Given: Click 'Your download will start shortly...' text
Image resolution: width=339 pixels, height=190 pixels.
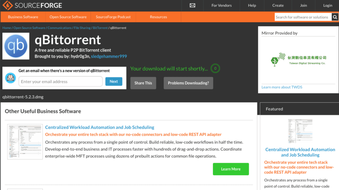Looking at the screenshot, I should [169, 69].
